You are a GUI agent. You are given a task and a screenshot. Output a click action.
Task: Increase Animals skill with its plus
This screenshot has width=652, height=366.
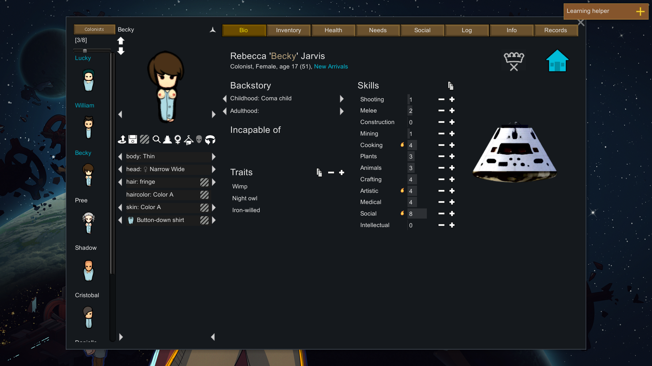452,168
